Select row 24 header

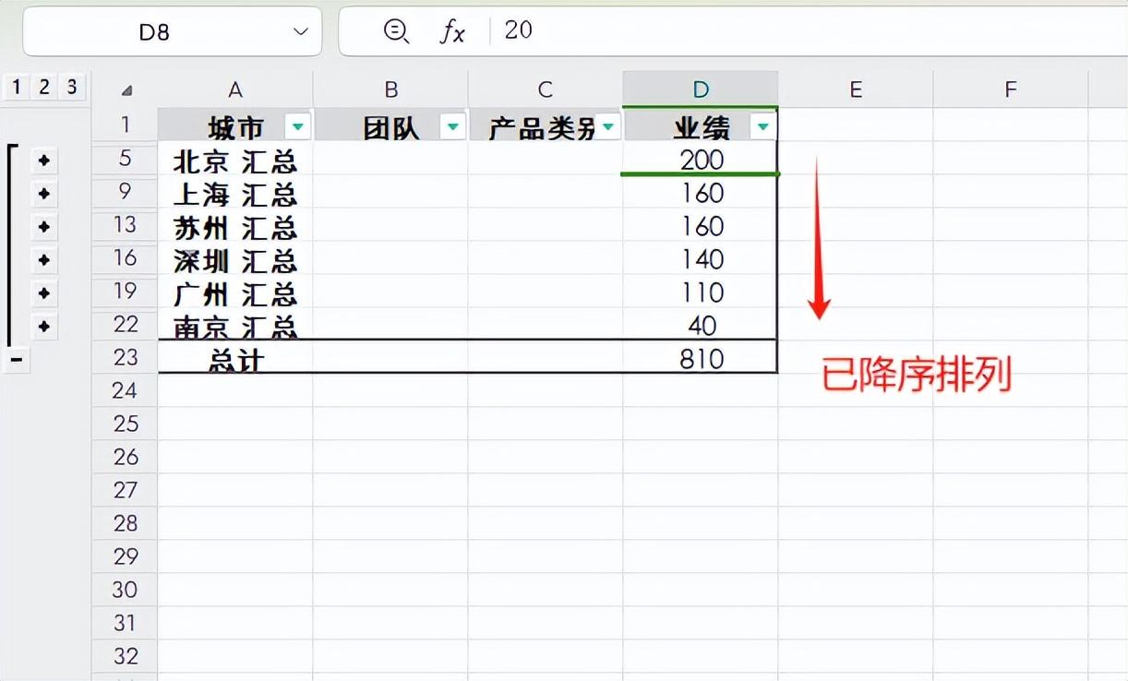point(126,390)
